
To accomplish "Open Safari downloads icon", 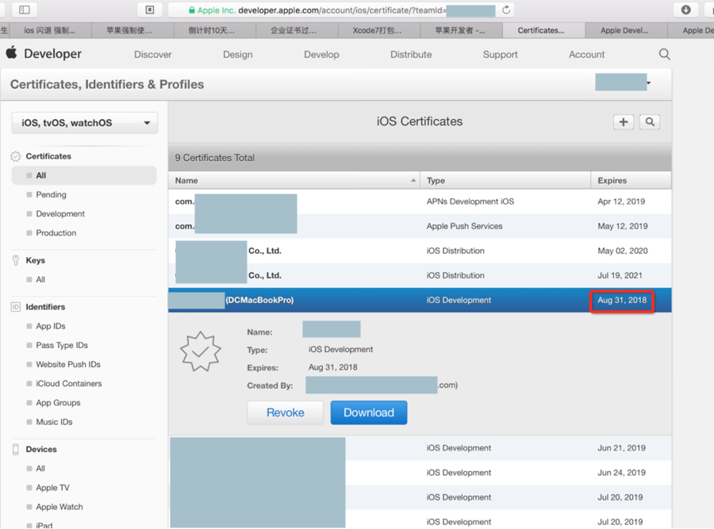I will [685, 10].
